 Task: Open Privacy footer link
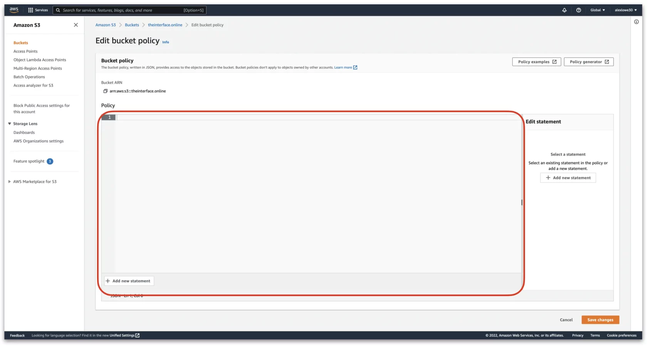(x=577, y=336)
